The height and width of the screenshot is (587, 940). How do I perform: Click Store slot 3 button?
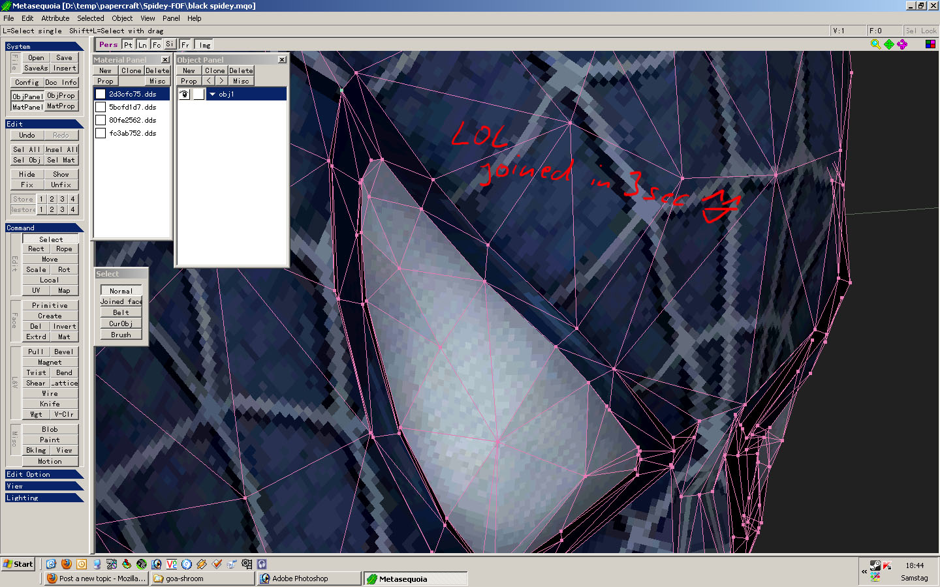click(x=63, y=199)
